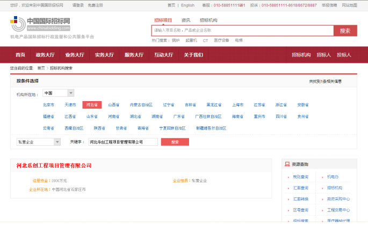Click hot search term 电梯
This screenshot has width=368, height=242.
(x=239, y=40)
